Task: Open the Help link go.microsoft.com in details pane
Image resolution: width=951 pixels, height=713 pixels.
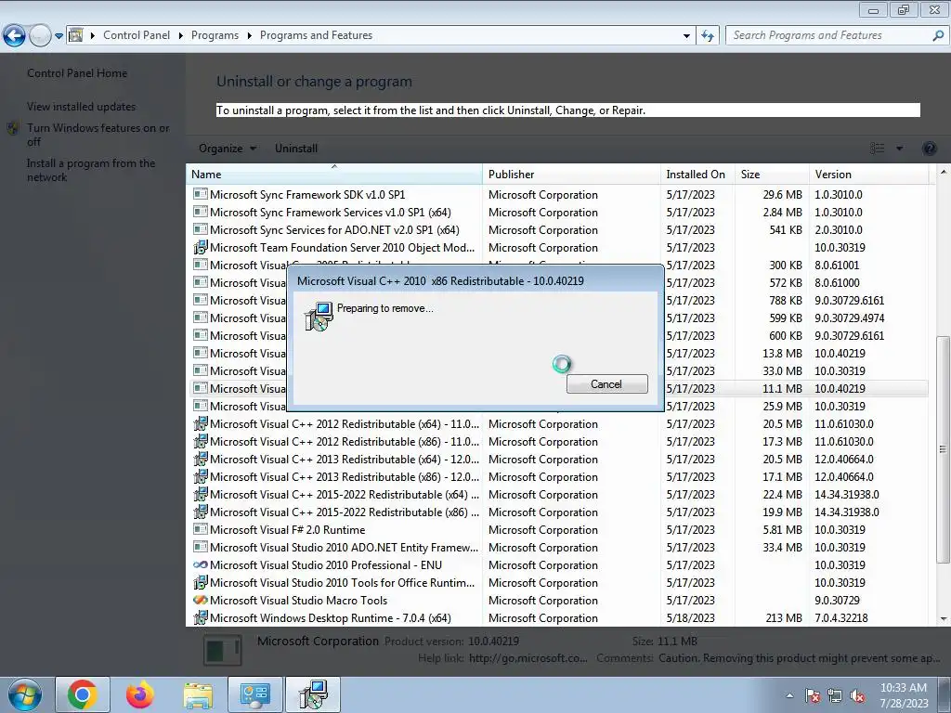Action: [528, 658]
